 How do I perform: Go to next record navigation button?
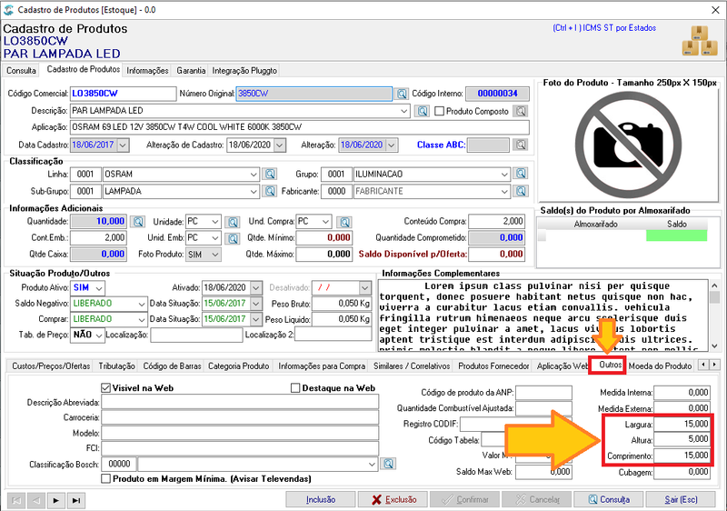coord(56,500)
